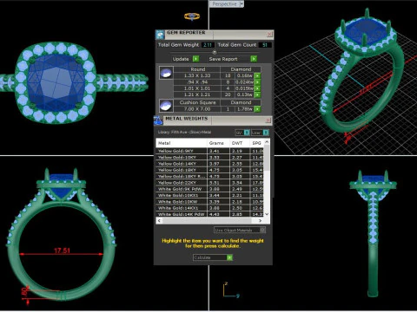Toggle Use Object Materials checkbox

tap(262, 230)
